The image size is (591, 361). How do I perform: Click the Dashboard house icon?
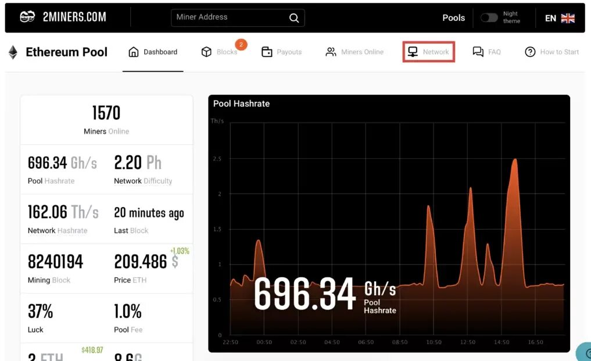(134, 52)
